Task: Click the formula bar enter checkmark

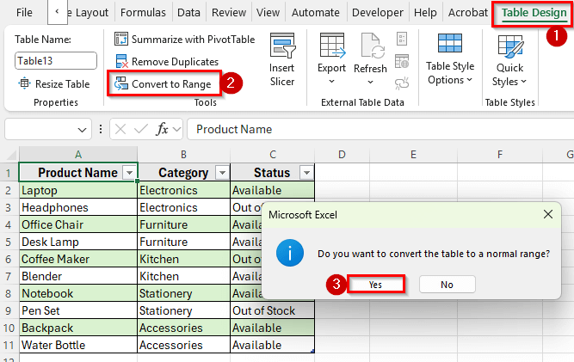Action: click(x=141, y=129)
